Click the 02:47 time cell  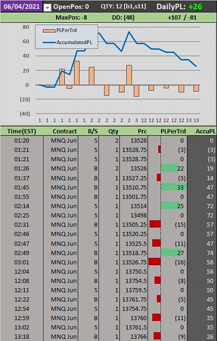22,243
